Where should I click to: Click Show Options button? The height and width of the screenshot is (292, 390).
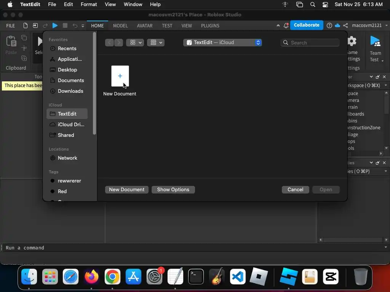pos(173,189)
